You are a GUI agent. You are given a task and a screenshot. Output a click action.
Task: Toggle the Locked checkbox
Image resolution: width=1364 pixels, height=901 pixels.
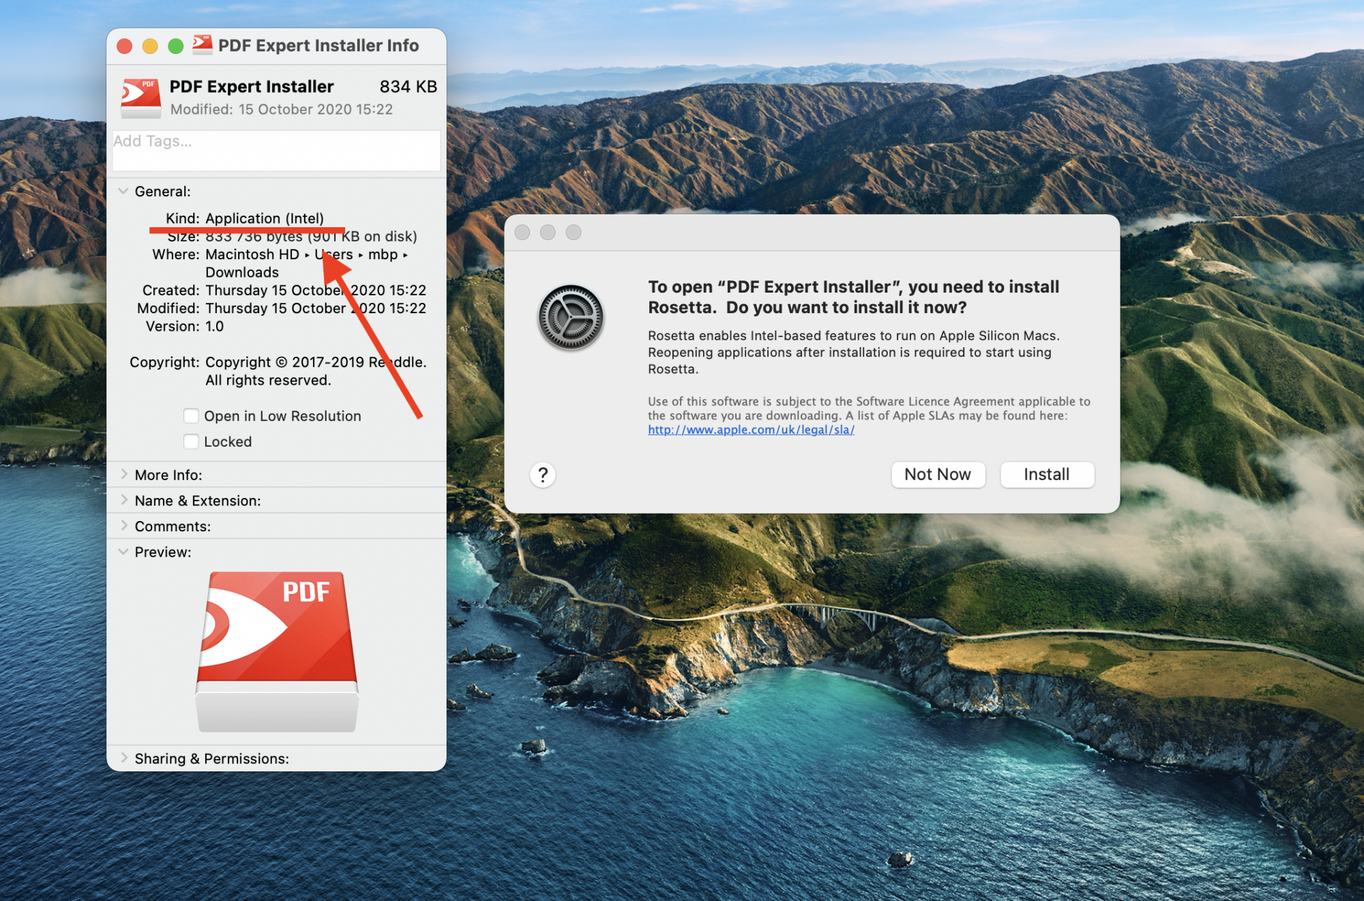click(191, 442)
